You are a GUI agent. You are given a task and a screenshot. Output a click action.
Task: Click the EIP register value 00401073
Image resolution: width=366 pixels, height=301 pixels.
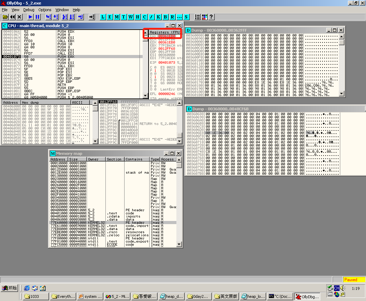pos(167,63)
